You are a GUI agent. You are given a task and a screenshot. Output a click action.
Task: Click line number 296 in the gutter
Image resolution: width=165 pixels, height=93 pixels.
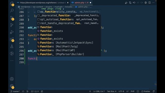click(x=21, y=51)
